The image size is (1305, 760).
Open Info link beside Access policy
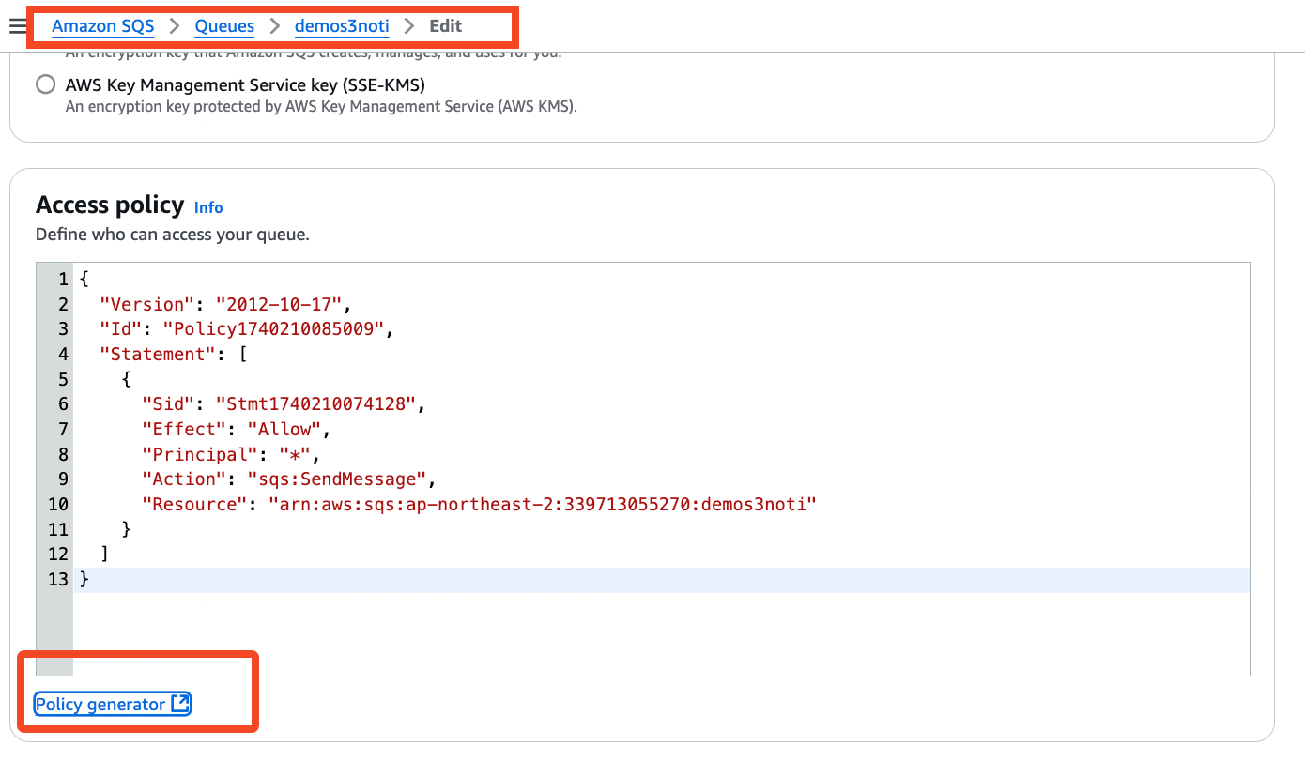point(208,207)
